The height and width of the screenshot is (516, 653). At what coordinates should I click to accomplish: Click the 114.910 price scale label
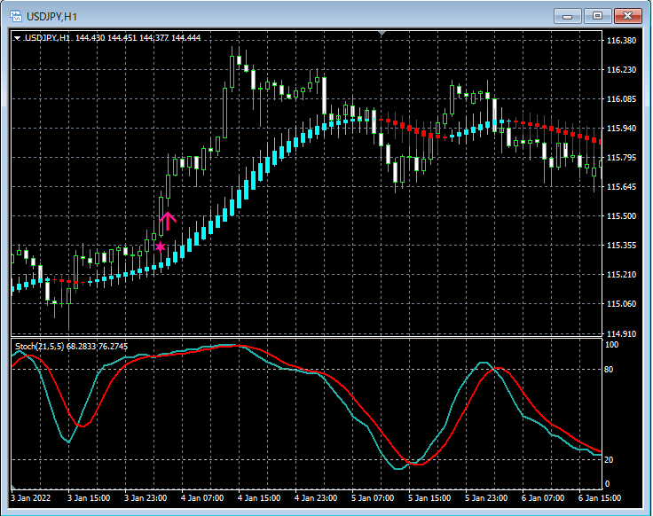[x=621, y=333]
